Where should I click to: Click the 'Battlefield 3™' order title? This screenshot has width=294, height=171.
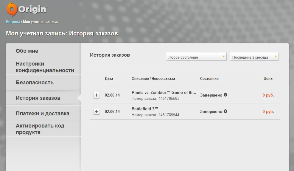click(x=145, y=109)
